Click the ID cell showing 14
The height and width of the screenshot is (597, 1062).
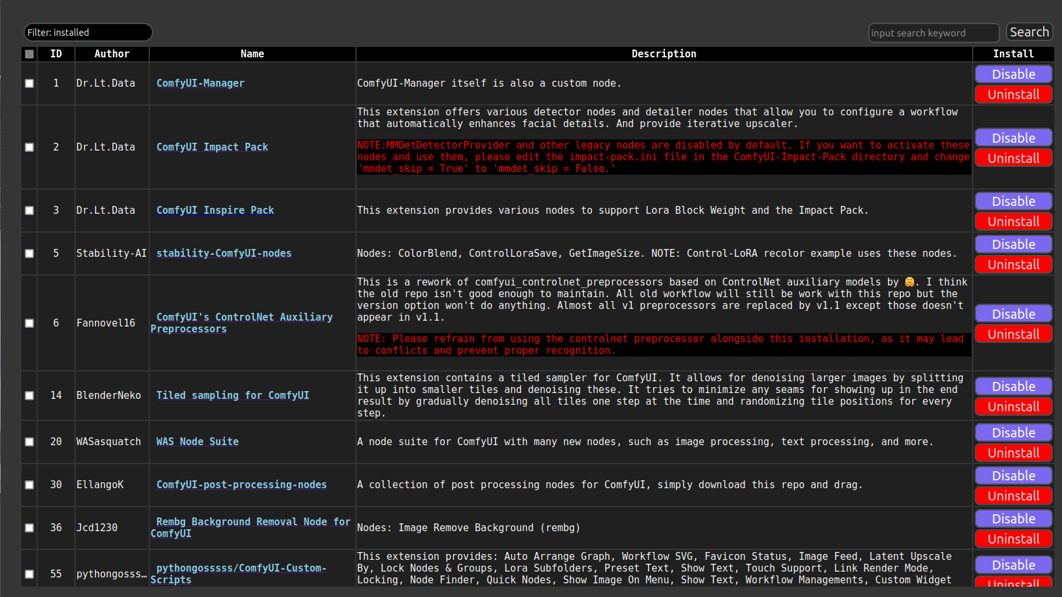point(56,396)
